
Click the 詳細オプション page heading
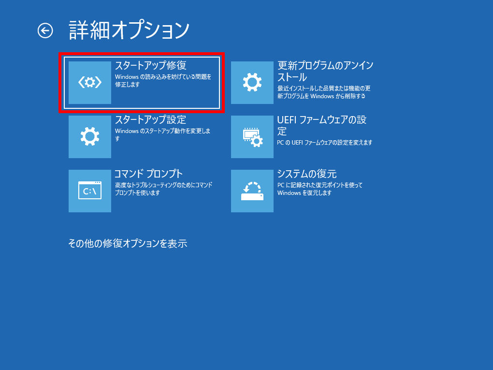click(129, 30)
